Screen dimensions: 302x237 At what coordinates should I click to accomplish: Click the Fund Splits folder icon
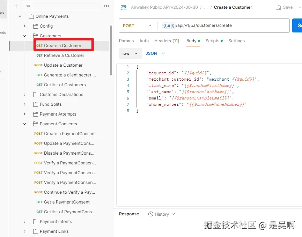36,104
